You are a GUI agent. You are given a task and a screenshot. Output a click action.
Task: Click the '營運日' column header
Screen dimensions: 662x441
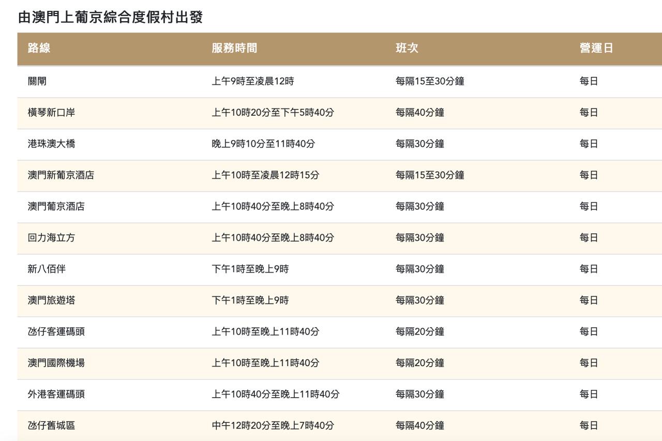pos(596,49)
